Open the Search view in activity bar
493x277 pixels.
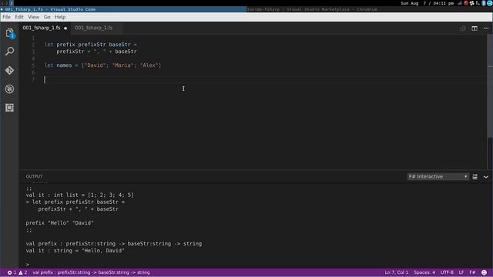coord(9,52)
